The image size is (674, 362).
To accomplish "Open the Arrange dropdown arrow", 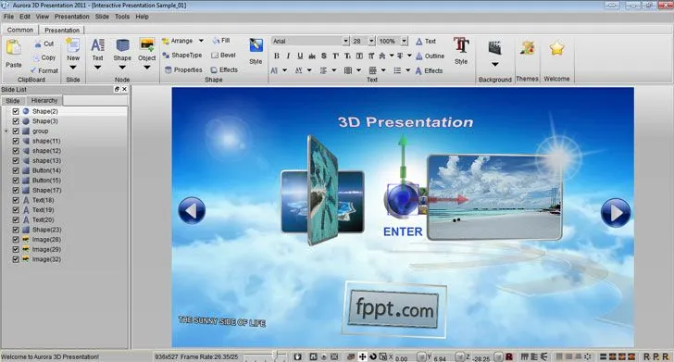I will (201, 41).
